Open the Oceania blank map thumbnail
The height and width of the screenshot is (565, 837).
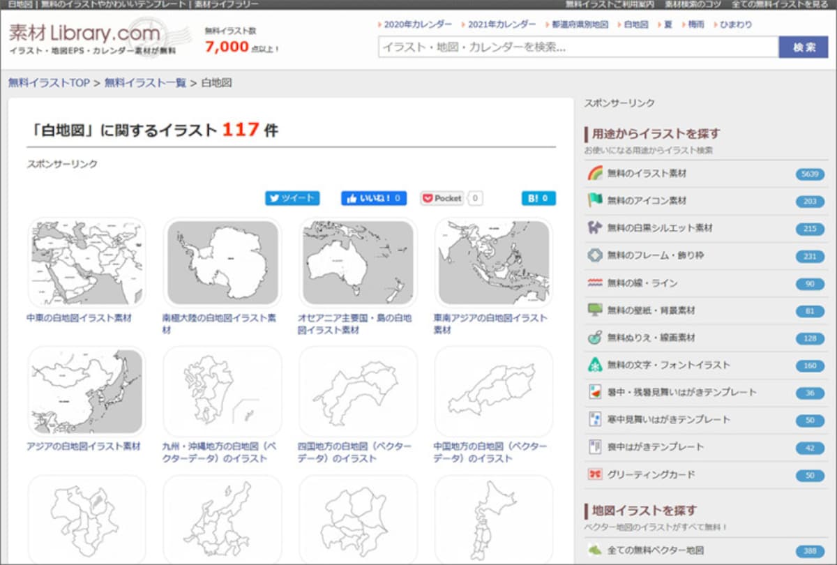pyautogui.click(x=358, y=262)
